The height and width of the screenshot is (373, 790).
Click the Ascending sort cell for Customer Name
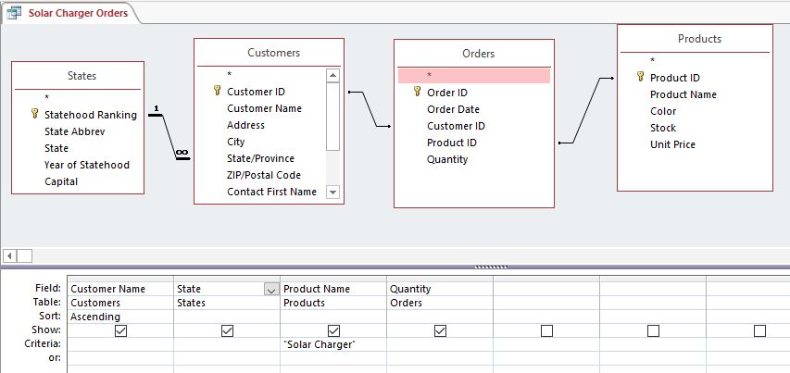[120, 317]
